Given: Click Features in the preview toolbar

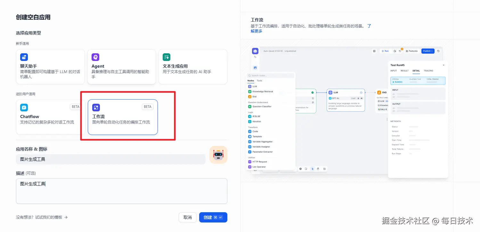Looking at the screenshot, I should (411, 51).
